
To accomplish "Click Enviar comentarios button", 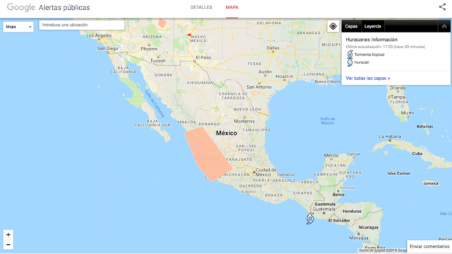I will point(429,246).
